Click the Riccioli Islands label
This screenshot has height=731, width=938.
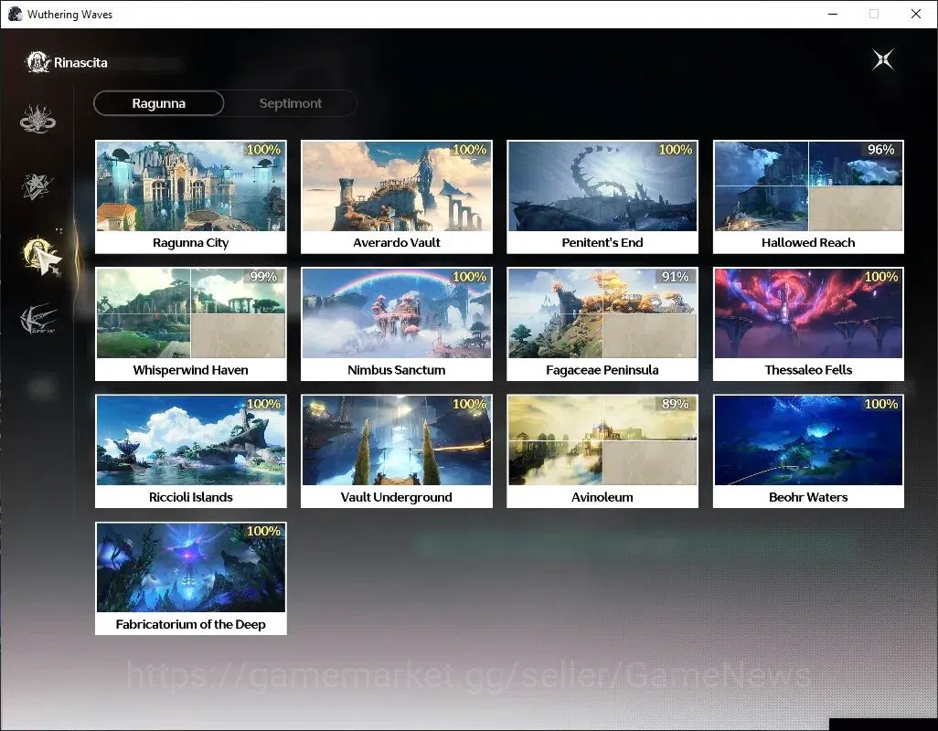[x=191, y=497]
